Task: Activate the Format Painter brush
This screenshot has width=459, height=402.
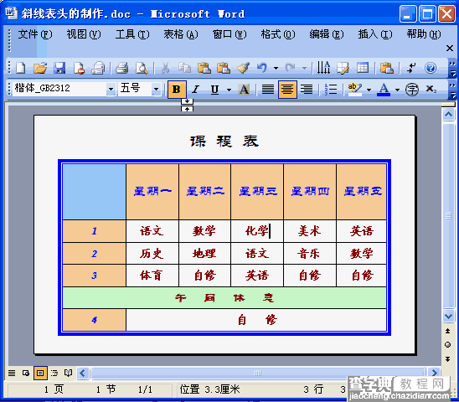Action: point(243,68)
